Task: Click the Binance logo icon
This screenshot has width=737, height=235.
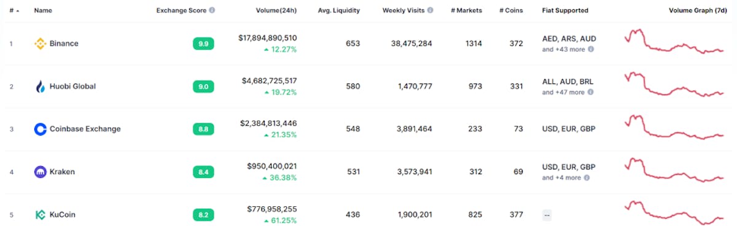Action: coord(40,44)
